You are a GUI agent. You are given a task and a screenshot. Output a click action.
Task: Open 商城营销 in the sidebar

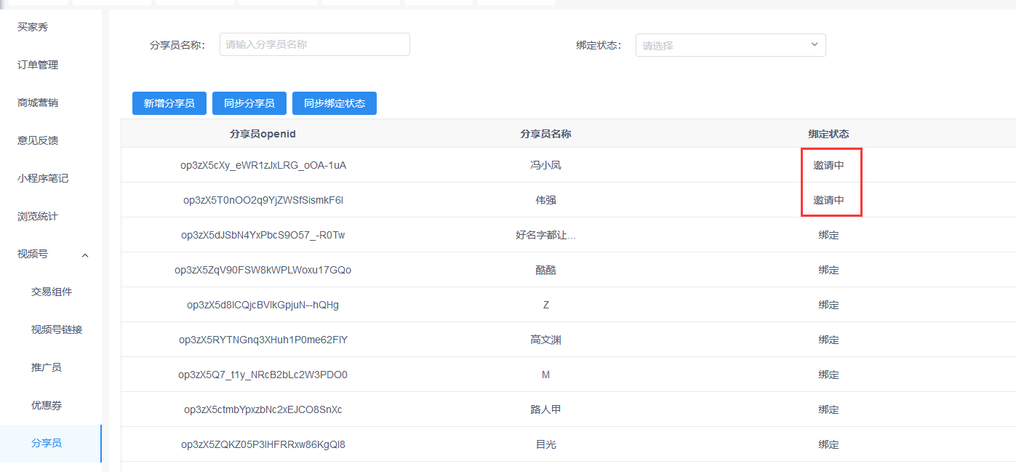tap(38, 103)
